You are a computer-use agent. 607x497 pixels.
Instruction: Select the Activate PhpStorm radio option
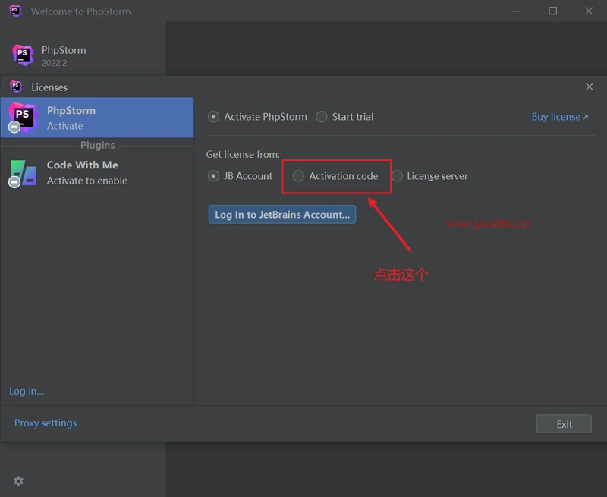tap(214, 117)
